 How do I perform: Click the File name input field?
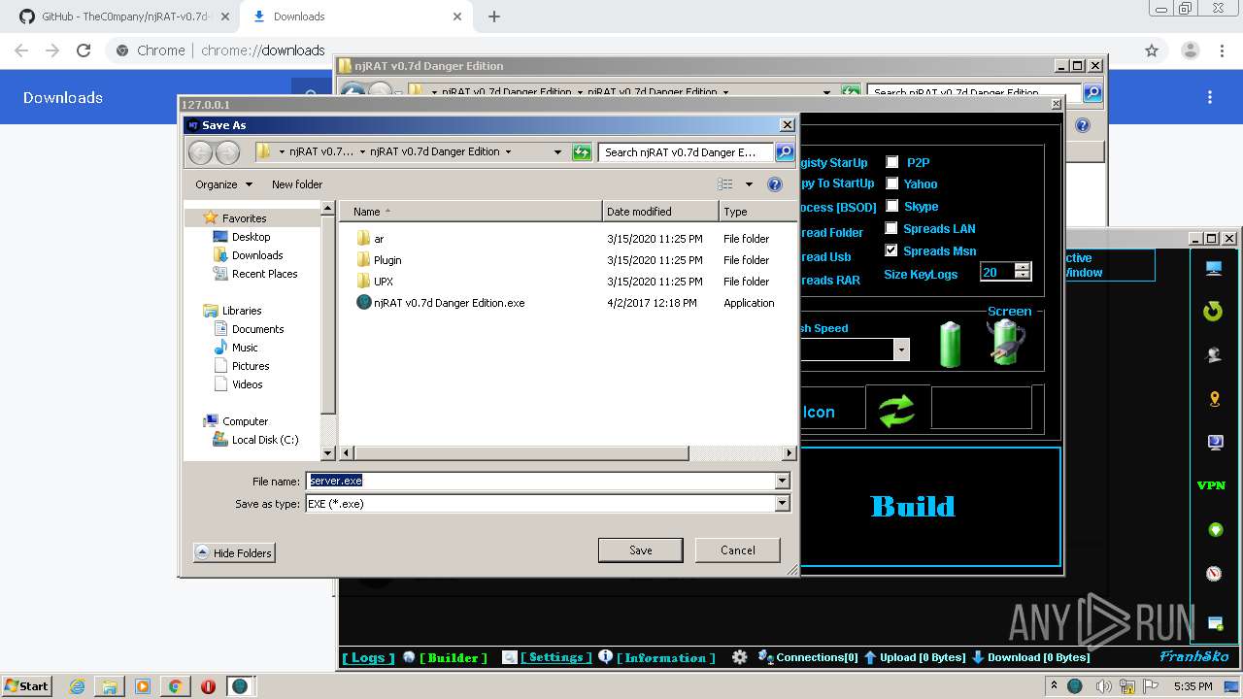(x=541, y=481)
